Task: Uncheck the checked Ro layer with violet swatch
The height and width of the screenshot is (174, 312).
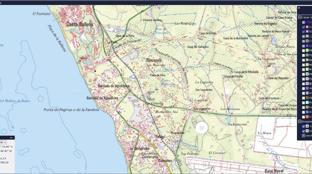Action: (x=303, y=32)
